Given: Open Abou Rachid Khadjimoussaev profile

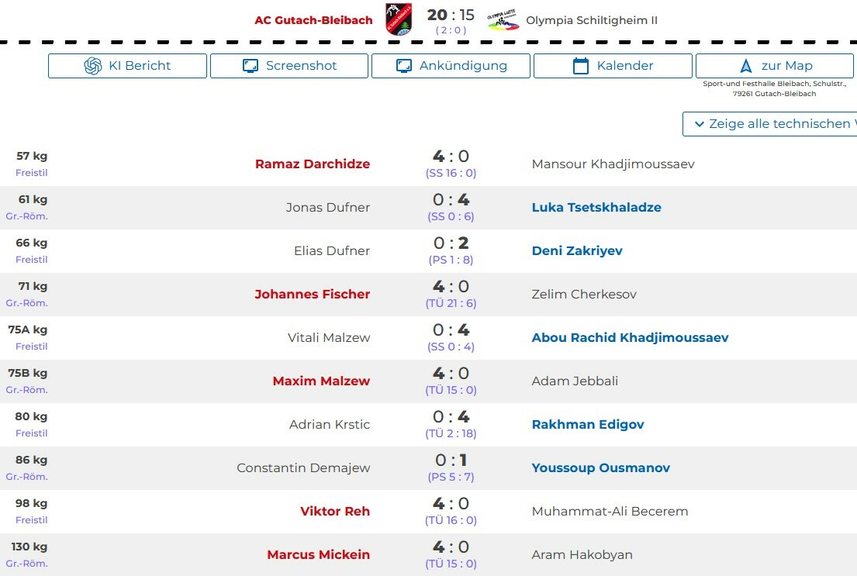Looking at the screenshot, I should tap(631, 338).
